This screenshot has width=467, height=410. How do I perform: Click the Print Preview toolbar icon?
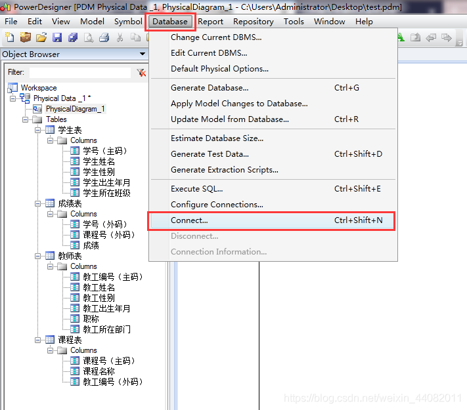tap(89, 37)
